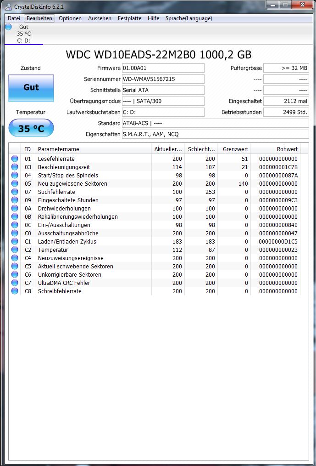Click the status orb for Unkorrigierbare Sektoren
Image resolution: width=316 pixels, height=466 pixels.
tap(15, 275)
